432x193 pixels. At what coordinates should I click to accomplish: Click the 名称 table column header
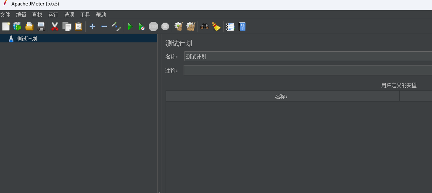(x=282, y=96)
